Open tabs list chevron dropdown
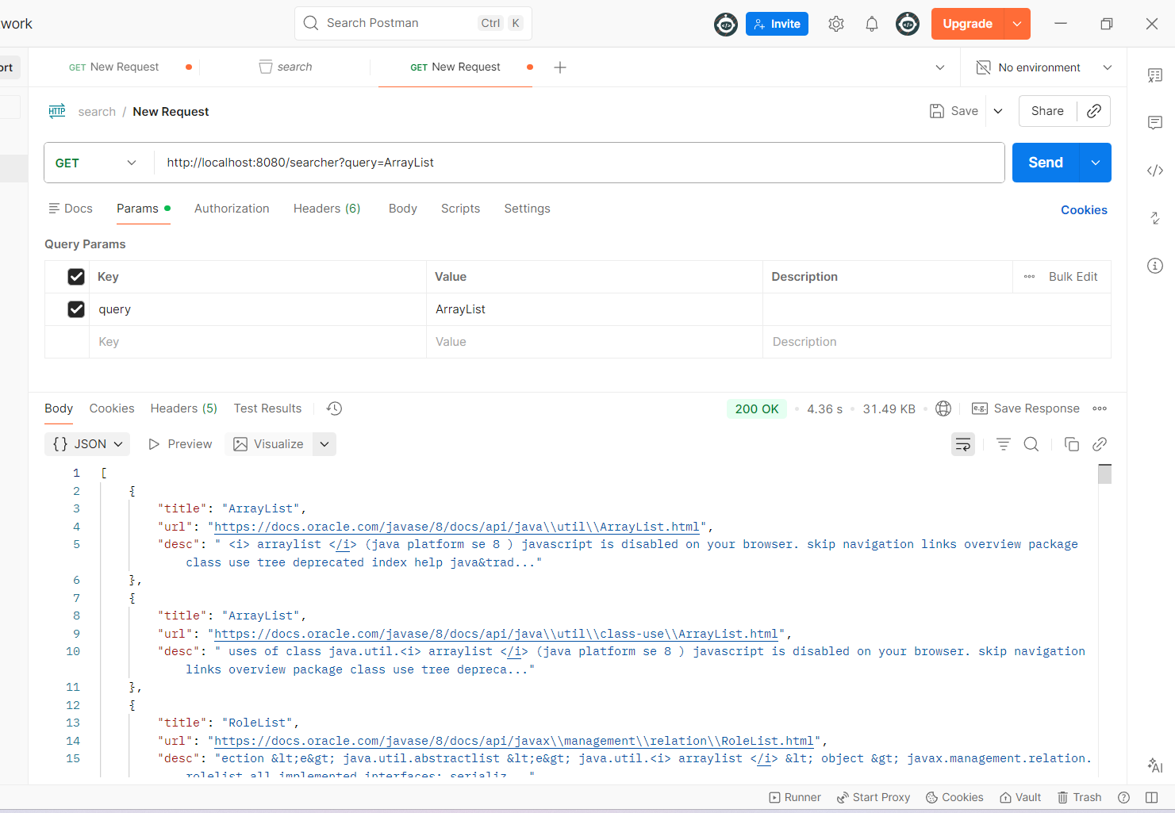The image size is (1175, 813). click(x=940, y=67)
